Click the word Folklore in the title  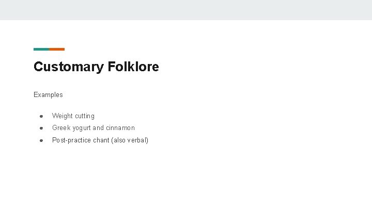[133, 67]
